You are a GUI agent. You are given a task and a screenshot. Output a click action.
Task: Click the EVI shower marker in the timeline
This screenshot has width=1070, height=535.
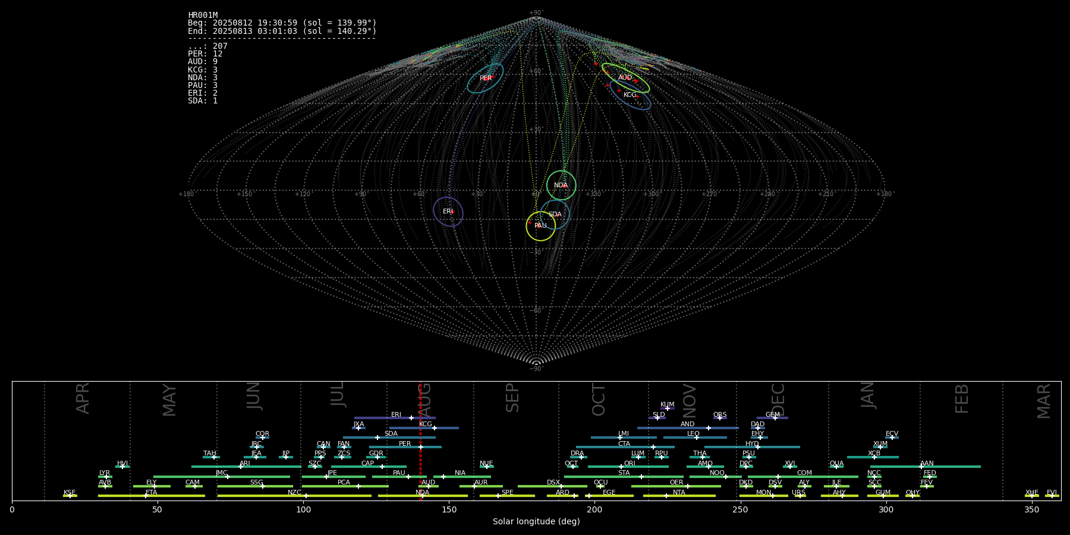pos(1052,496)
